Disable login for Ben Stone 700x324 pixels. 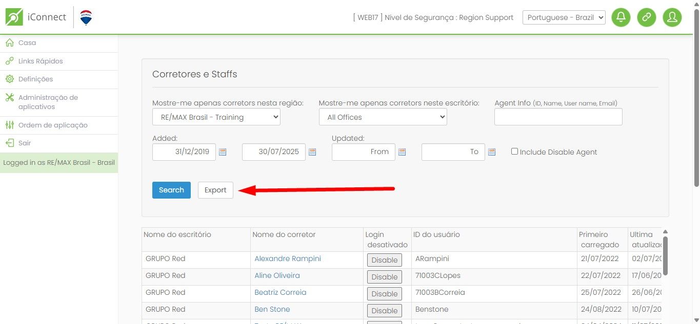click(x=385, y=311)
